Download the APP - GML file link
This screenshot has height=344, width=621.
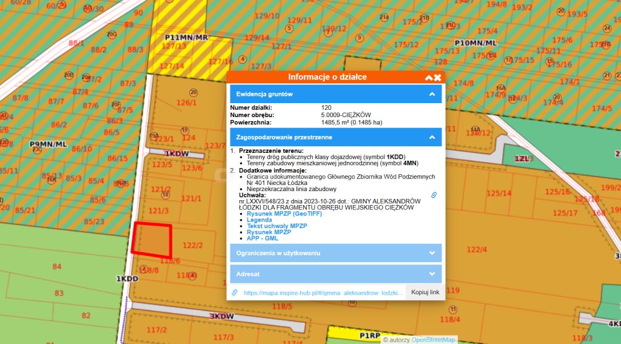point(264,238)
